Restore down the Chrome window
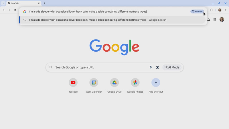229x129 pixels. click(219, 3)
